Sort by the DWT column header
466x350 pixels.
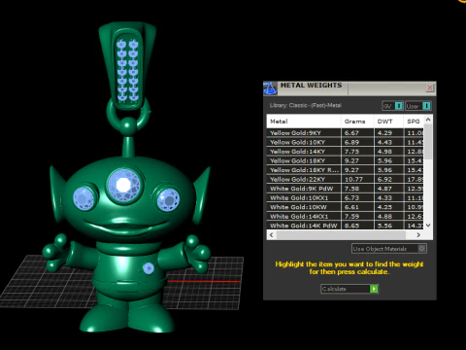[388, 122]
